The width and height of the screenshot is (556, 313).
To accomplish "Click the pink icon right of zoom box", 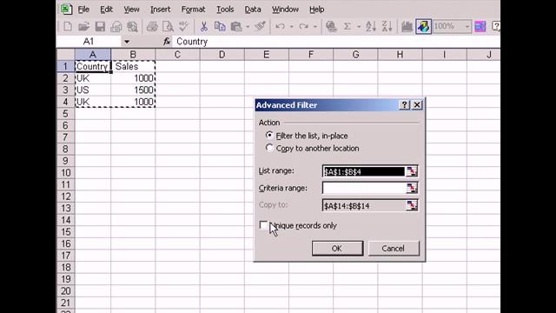I will [x=480, y=27].
